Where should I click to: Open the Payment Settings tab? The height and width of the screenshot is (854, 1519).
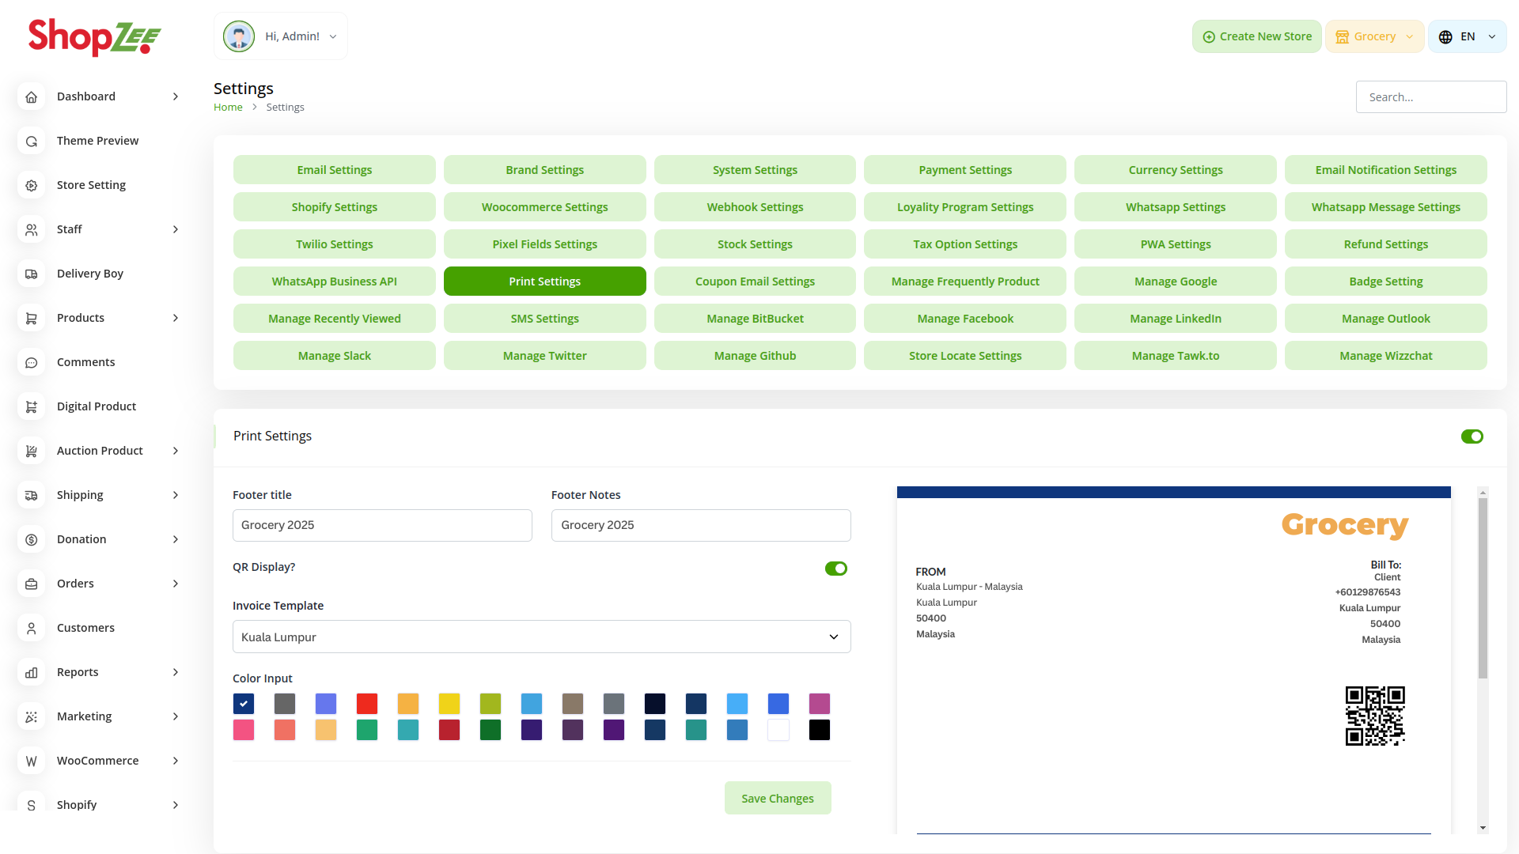[x=964, y=170]
